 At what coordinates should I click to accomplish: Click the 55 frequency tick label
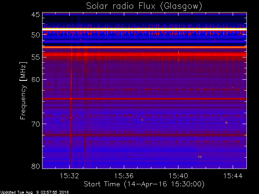36,57
